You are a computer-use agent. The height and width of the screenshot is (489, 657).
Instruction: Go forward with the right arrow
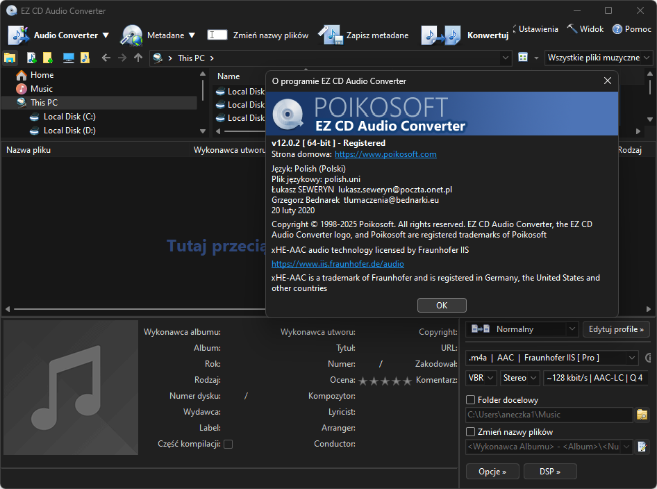(x=122, y=58)
